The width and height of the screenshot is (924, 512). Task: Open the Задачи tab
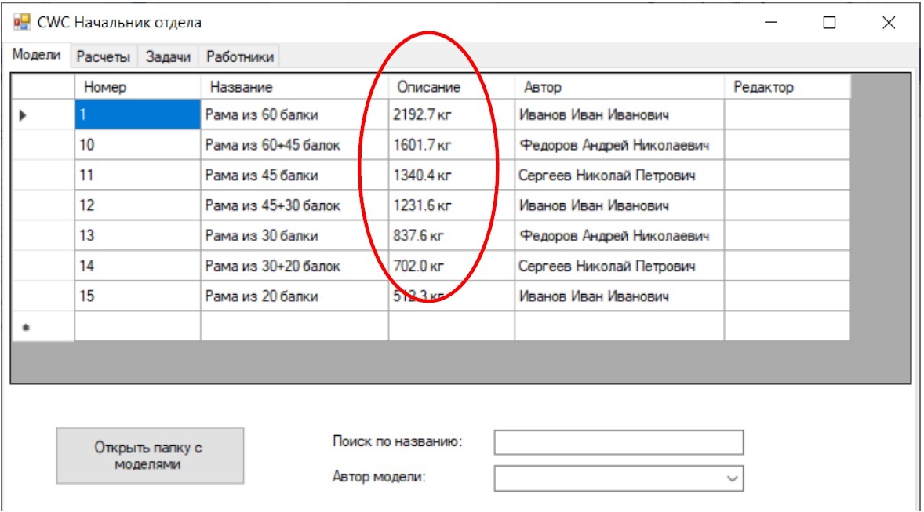click(x=168, y=57)
